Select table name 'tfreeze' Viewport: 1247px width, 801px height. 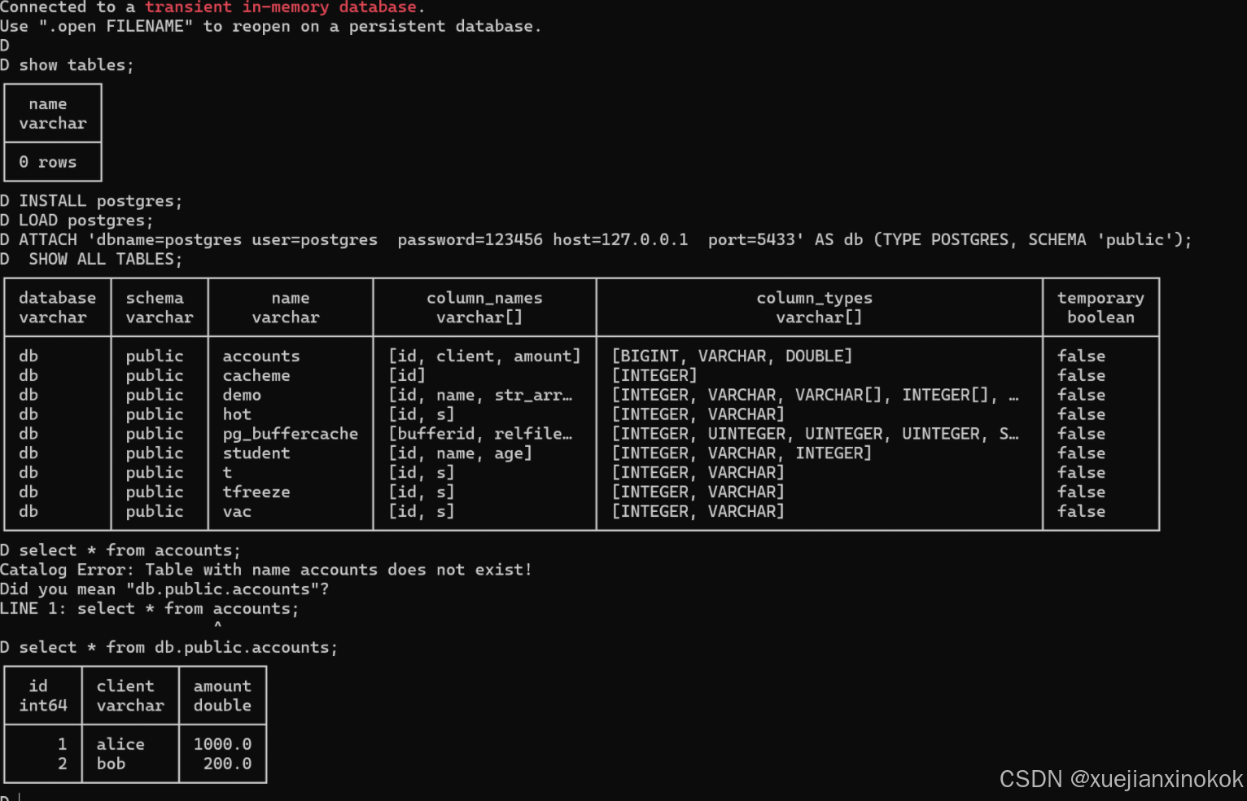coord(256,492)
